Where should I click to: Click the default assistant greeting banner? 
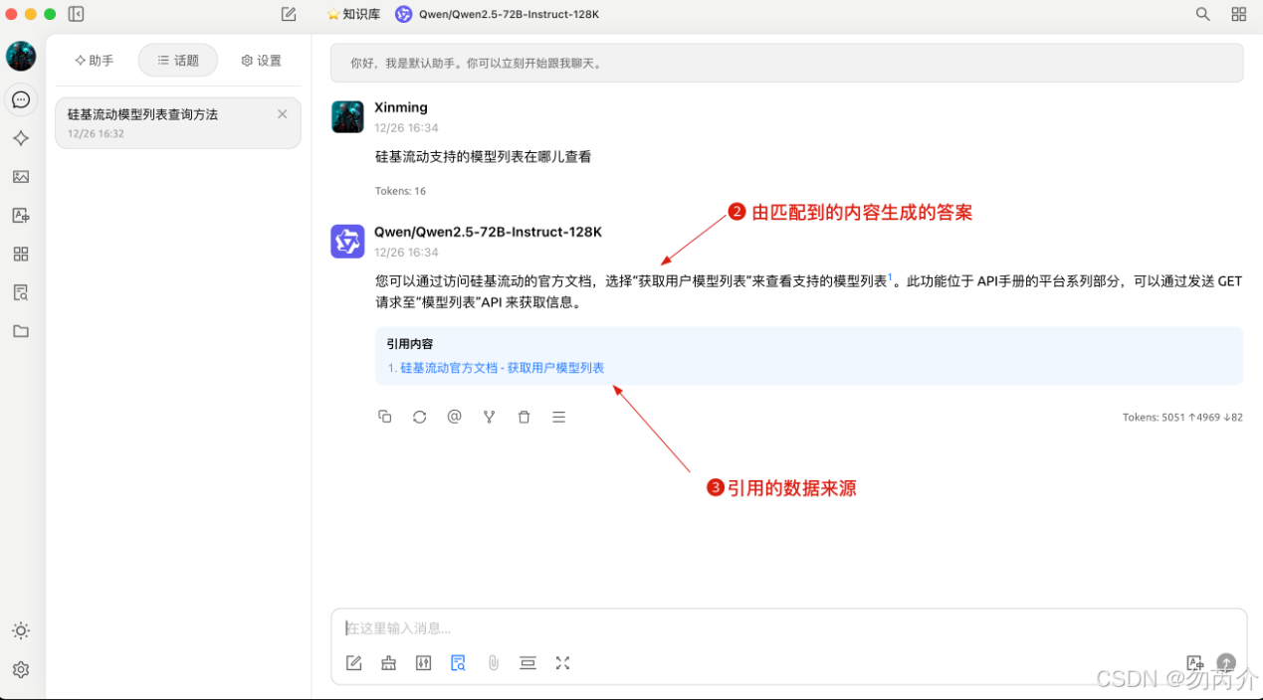[786, 63]
